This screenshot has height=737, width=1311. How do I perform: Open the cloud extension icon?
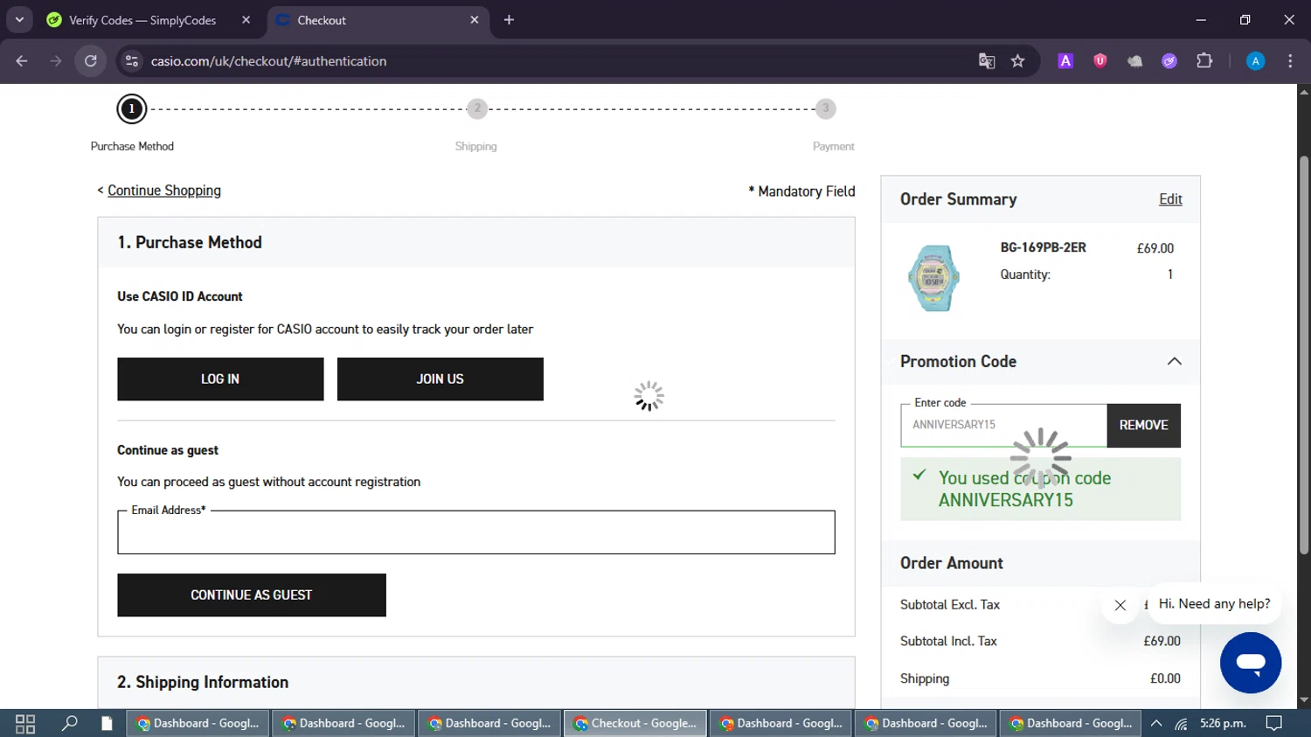pyautogui.click(x=1134, y=61)
